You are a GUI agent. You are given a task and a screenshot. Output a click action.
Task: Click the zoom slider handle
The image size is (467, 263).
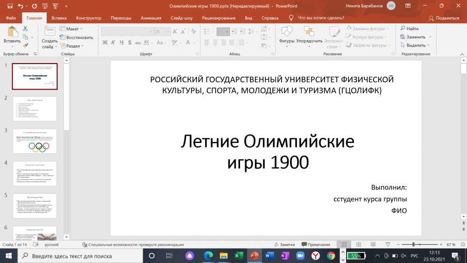(414, 244)
